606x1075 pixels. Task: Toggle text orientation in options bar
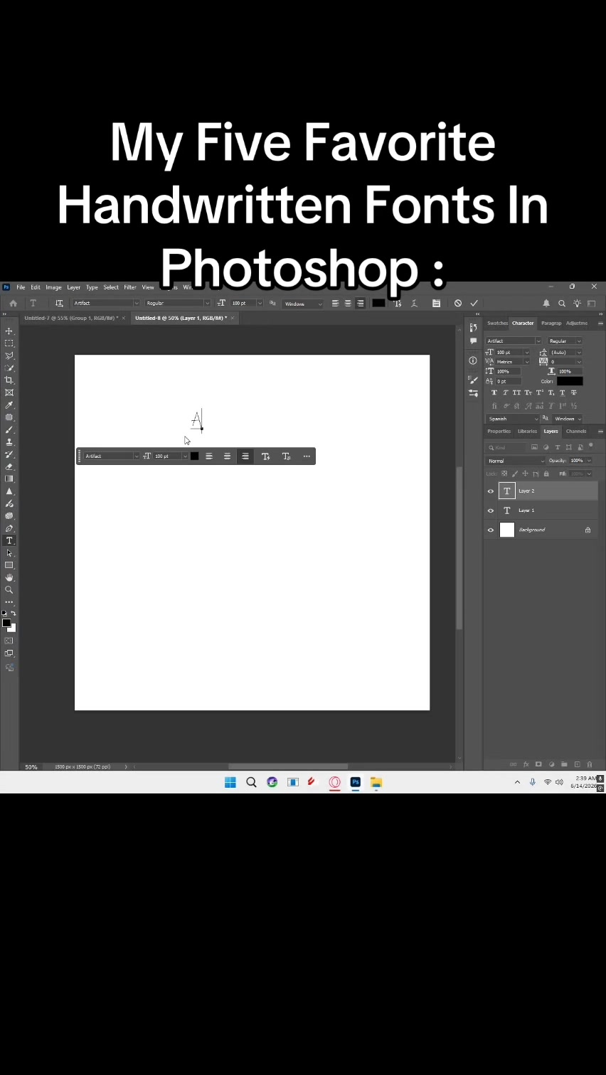click(59, 304)
